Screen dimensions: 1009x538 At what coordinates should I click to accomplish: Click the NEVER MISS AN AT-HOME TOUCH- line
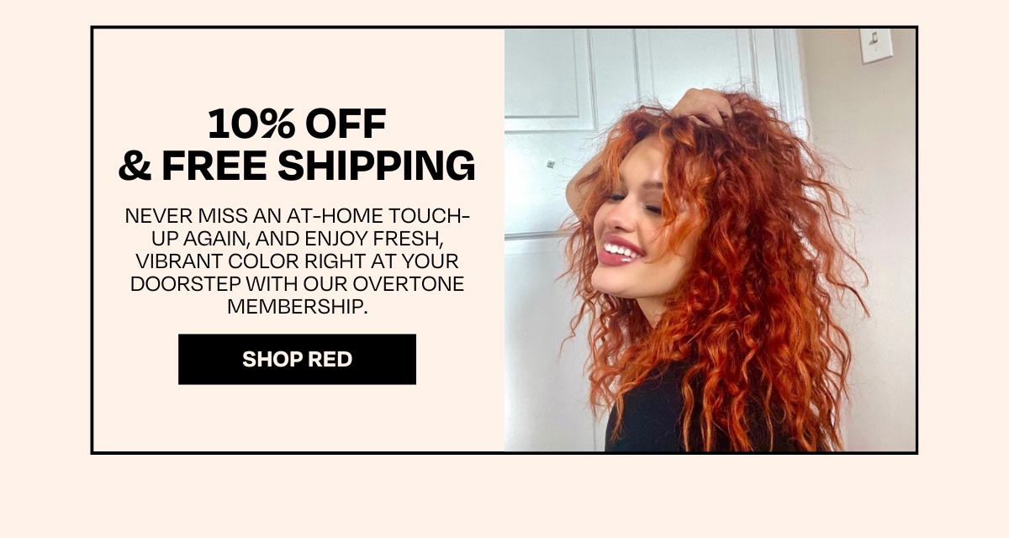point(297,216)
